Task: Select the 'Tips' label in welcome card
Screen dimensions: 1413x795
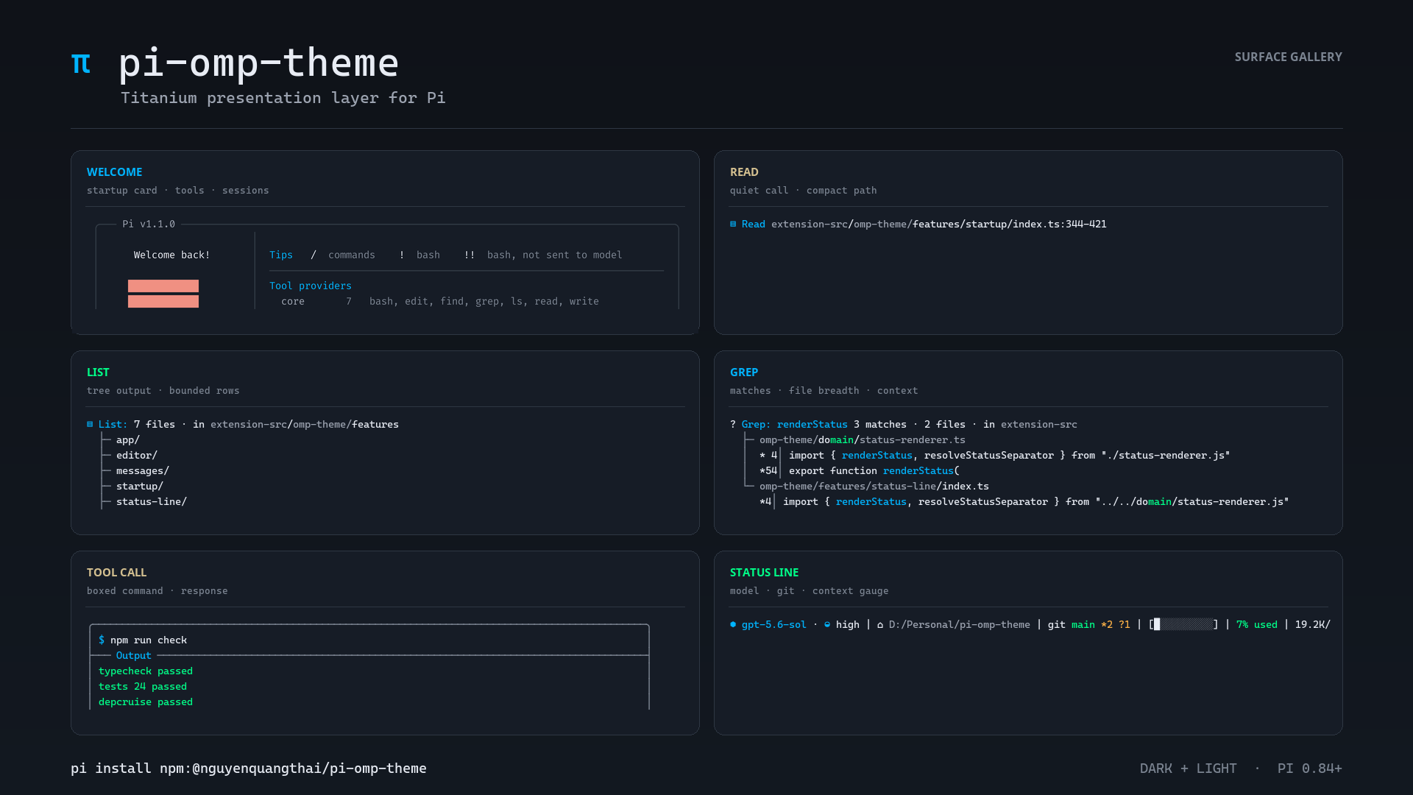Action: 281,255
